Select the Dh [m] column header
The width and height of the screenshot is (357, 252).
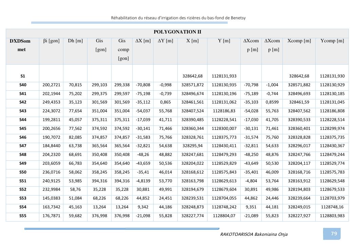pos(75,41)
